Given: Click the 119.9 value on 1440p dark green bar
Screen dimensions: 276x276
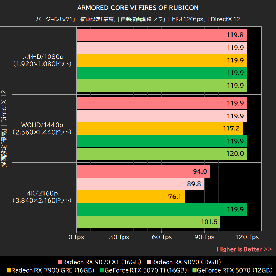Looking at the screenshot, I should [x=235, y=141].
